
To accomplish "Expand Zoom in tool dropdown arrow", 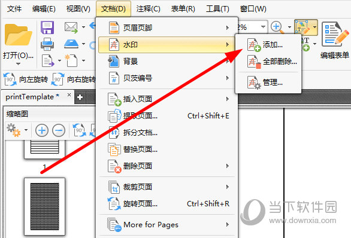I will (x=289, y=28).
